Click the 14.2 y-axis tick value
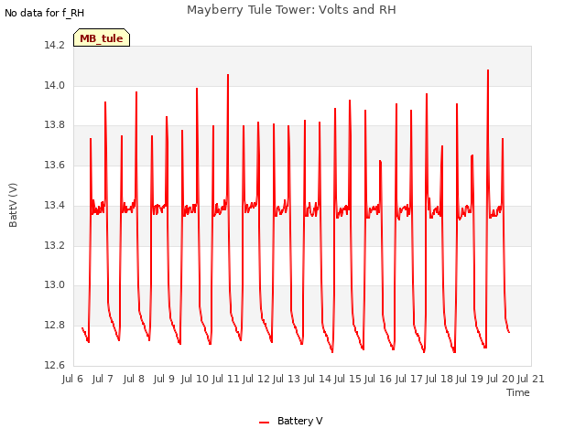The image size is (586, 439). [55, 45]
